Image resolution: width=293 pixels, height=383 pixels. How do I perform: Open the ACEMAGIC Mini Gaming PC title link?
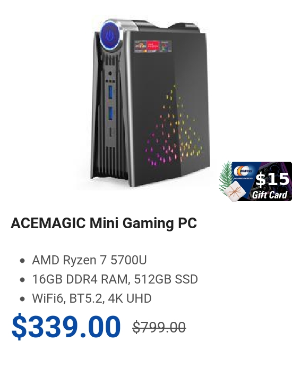[104, 223]
